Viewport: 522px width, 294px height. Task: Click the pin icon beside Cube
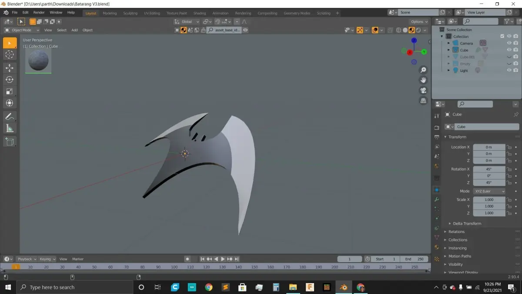[x=516, y=115]
